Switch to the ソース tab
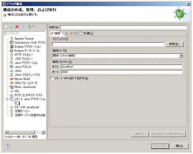The height and width of the screenshot is (154, 193). (x=71, y=33)
